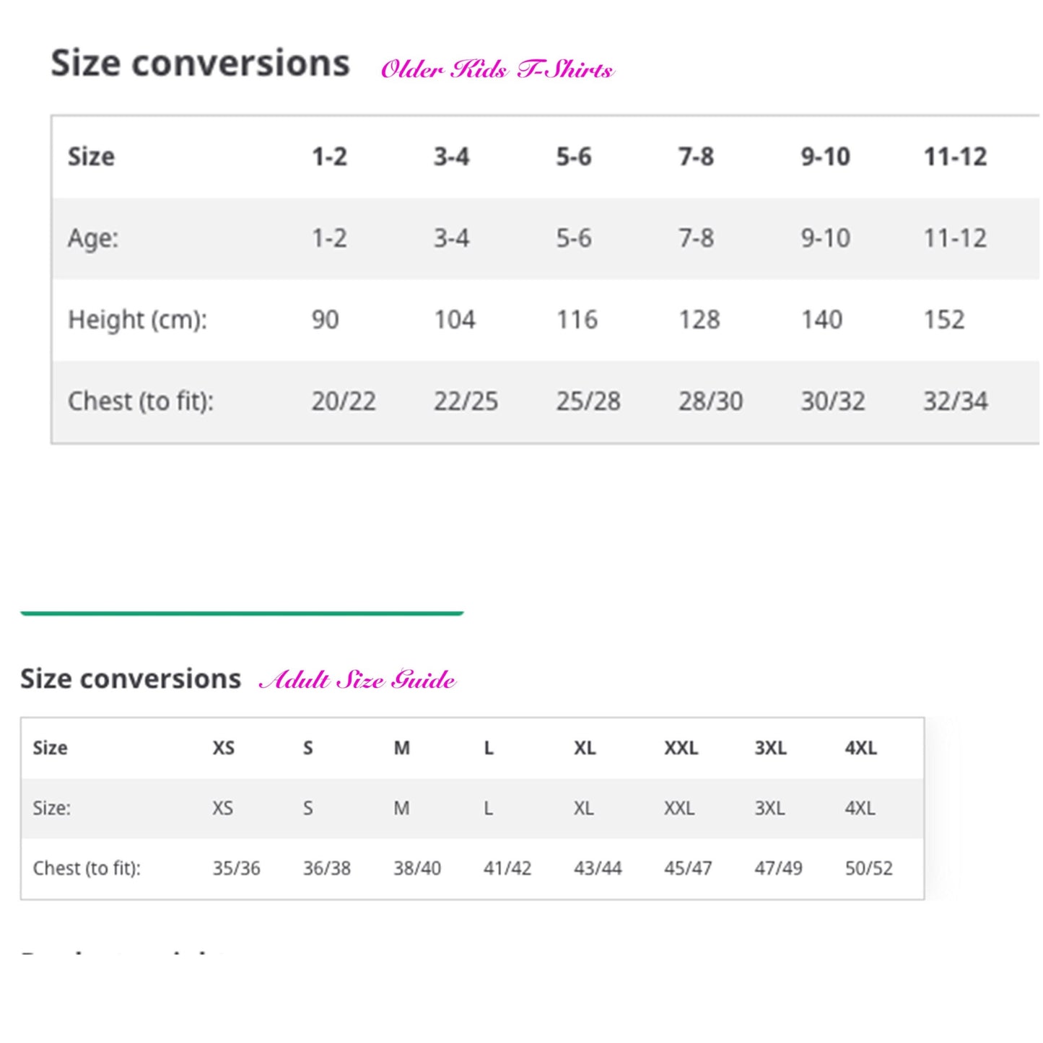Select chest measurement 41/42

click(507, 868)
